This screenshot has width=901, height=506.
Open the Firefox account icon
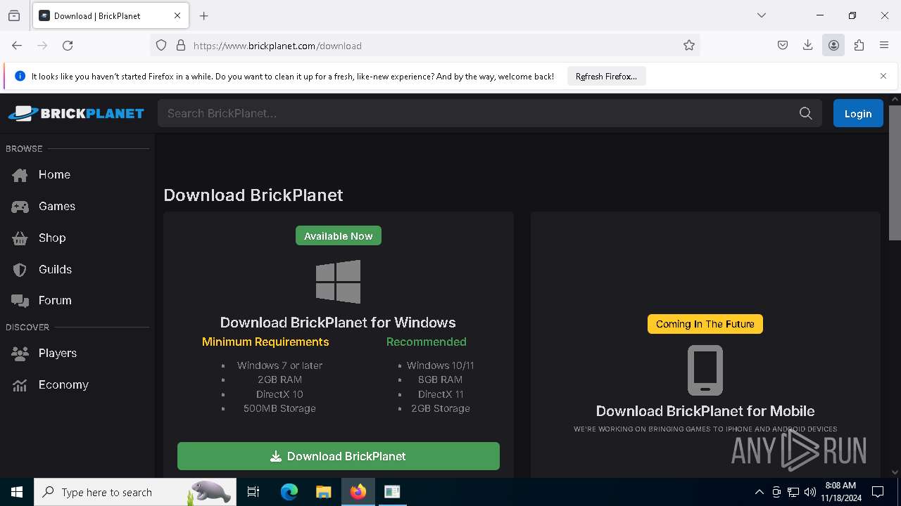click(x=833, y=45)
